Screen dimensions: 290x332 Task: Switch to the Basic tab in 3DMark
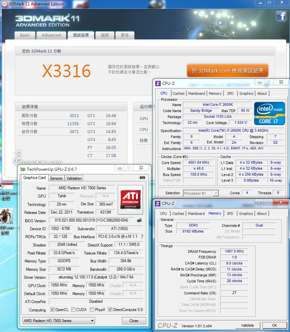25,35
